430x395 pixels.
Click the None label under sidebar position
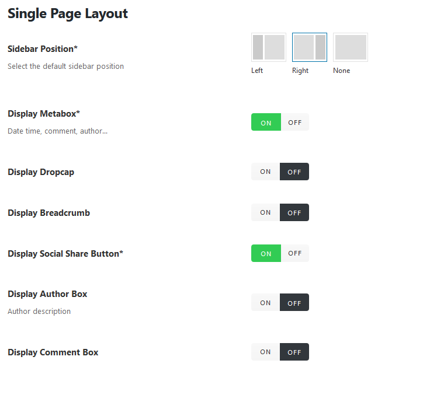coord(342,71)
